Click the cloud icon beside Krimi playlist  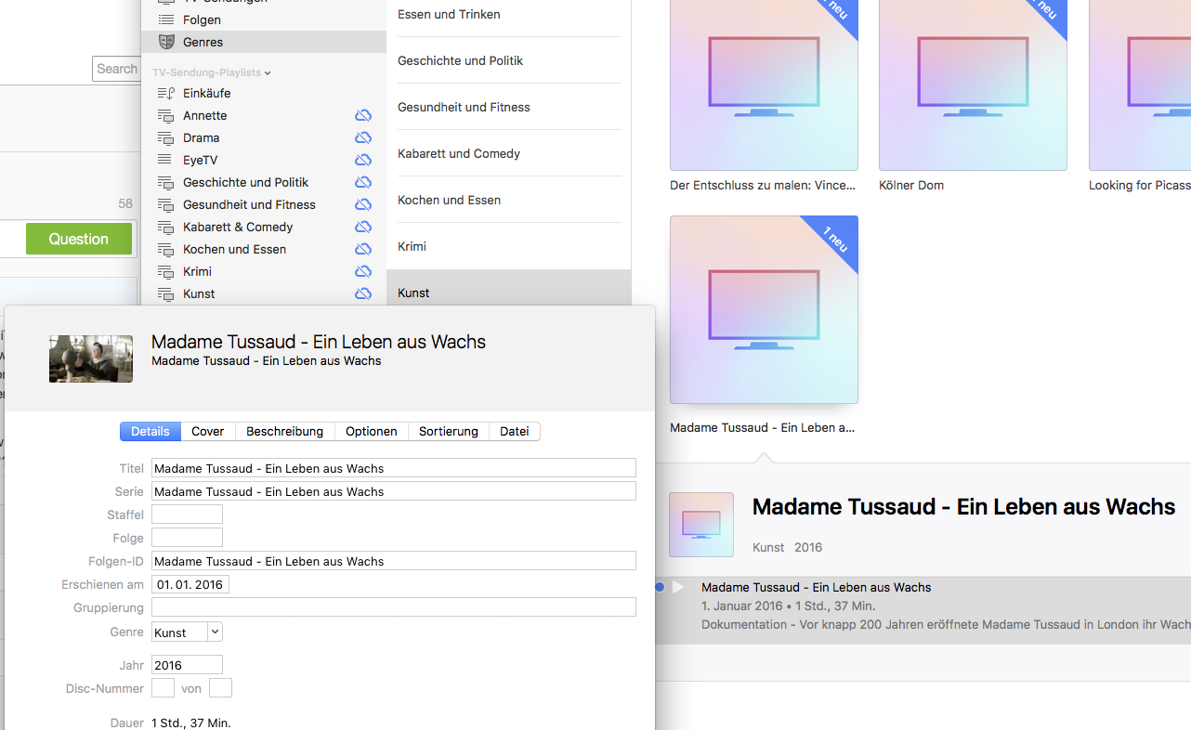click(x=363, y=271)
